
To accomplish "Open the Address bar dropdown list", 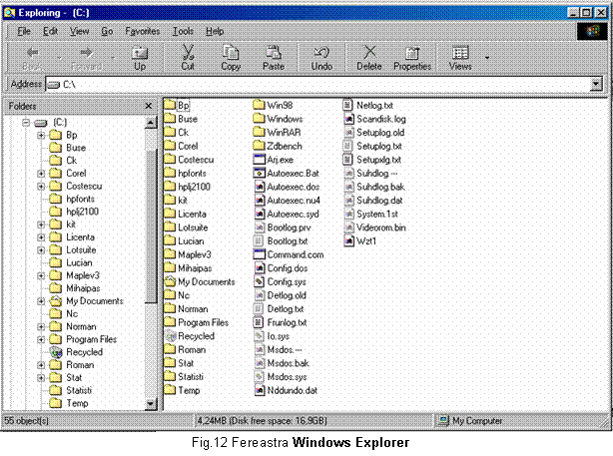I will click(596, 85).
